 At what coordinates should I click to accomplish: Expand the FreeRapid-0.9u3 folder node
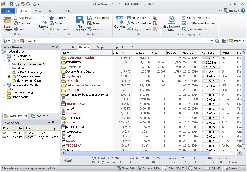coord(4,93)
